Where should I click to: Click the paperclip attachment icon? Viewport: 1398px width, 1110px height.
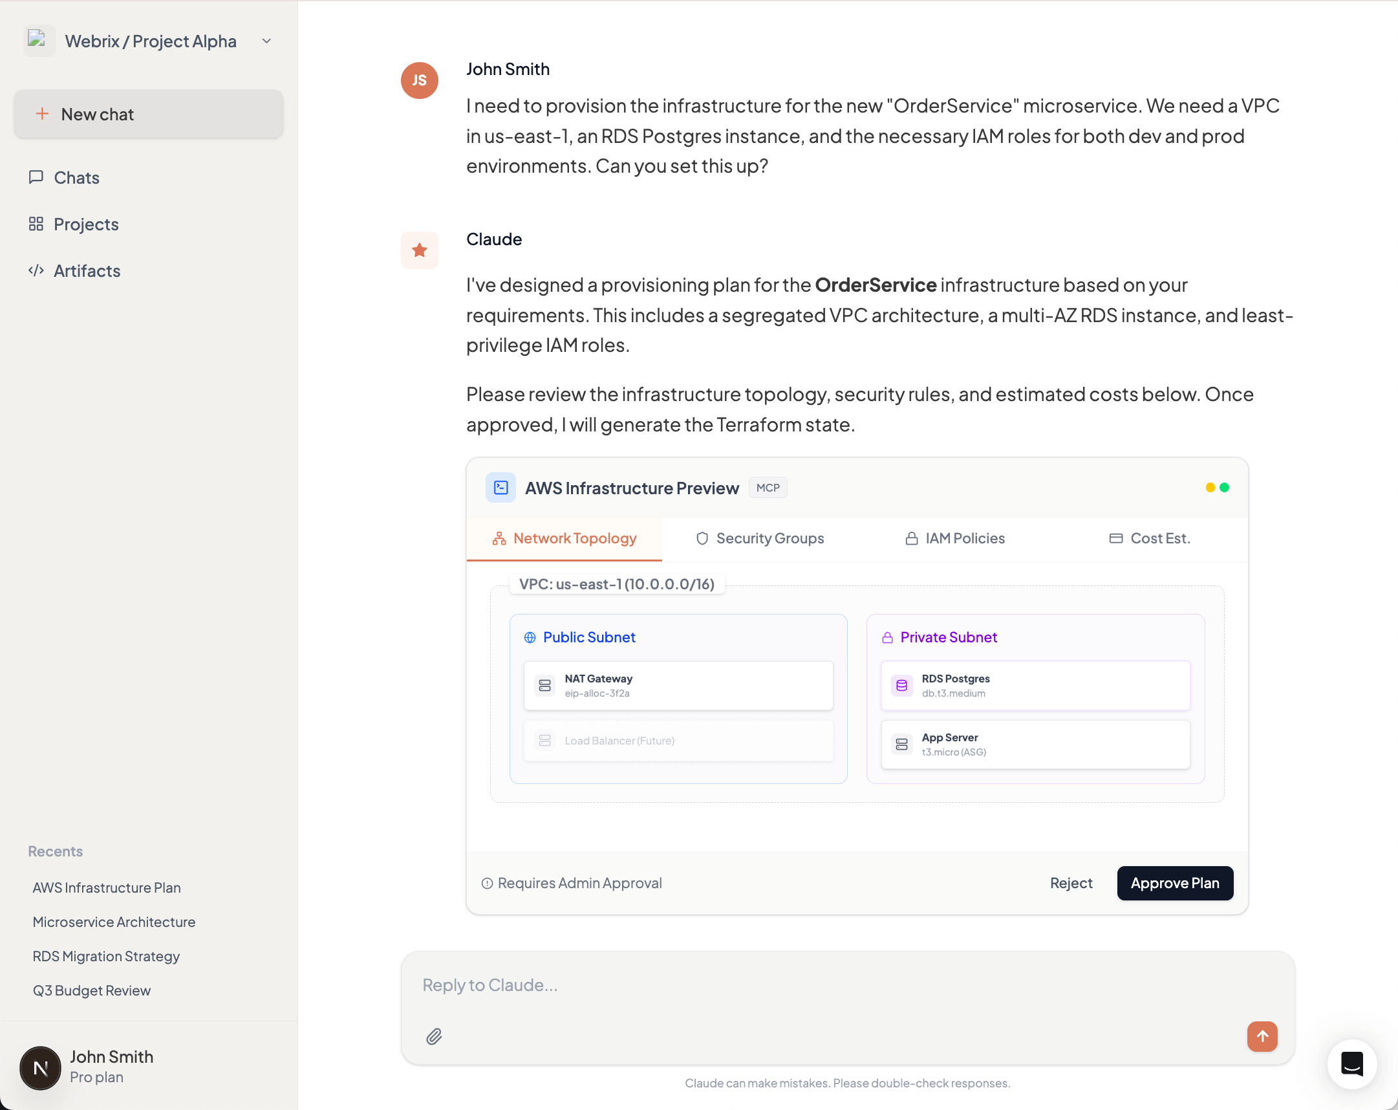click(434, 1037)
